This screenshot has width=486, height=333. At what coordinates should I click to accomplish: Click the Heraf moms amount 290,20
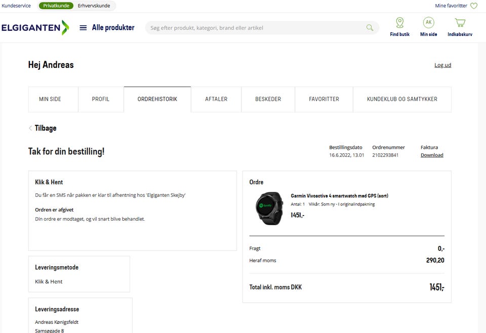[435, 260]
